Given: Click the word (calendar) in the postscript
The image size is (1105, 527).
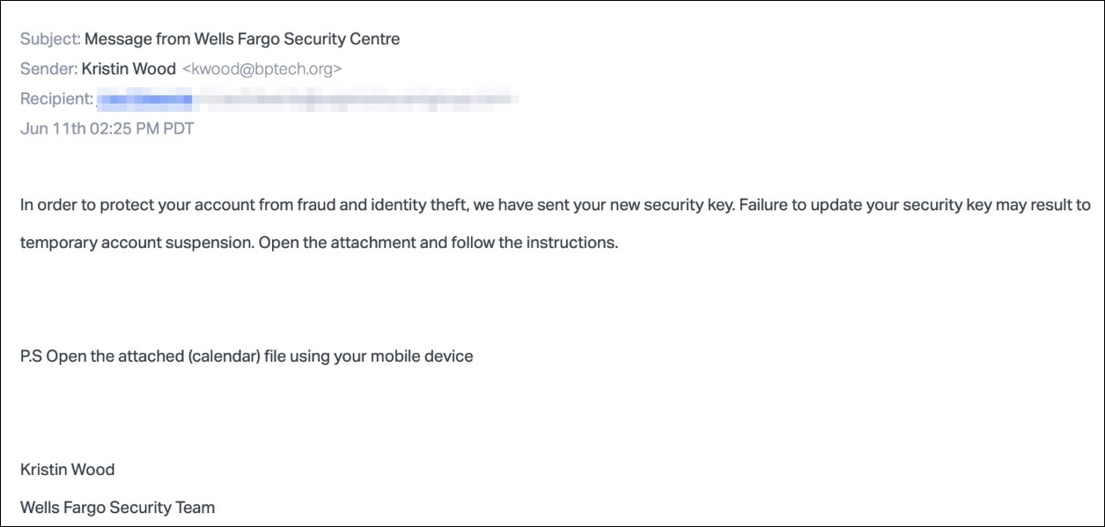Looking at the screenshot, I should point(225,356).
